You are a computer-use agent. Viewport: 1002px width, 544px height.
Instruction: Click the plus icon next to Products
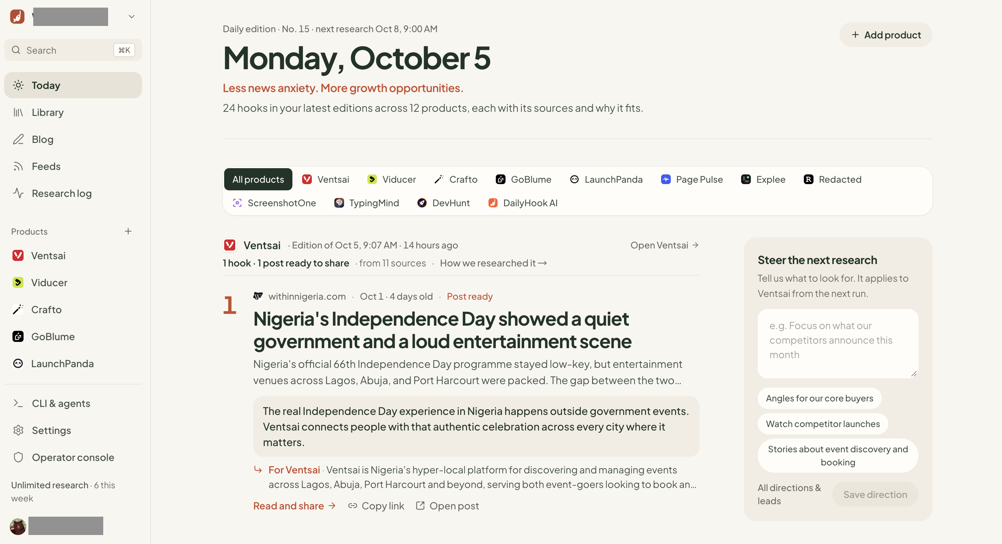click(x=128, y=231)
